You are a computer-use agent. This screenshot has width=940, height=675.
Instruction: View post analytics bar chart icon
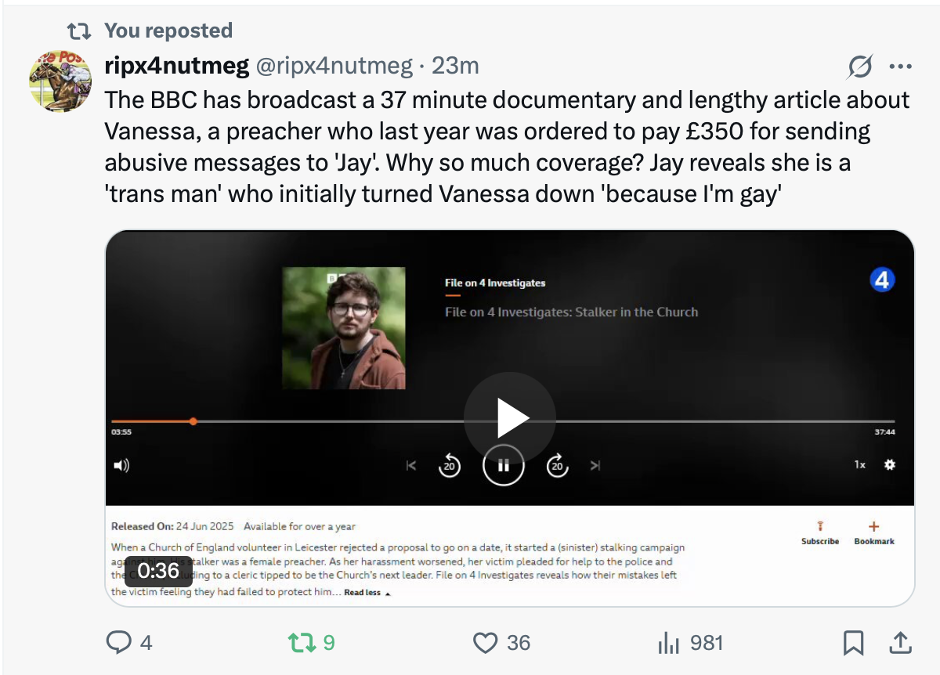pos(668,643)
